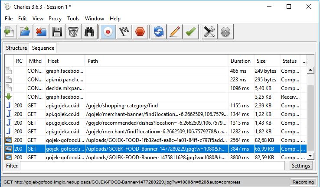Click the scroll down arrow of the request list

coord(310,156)
